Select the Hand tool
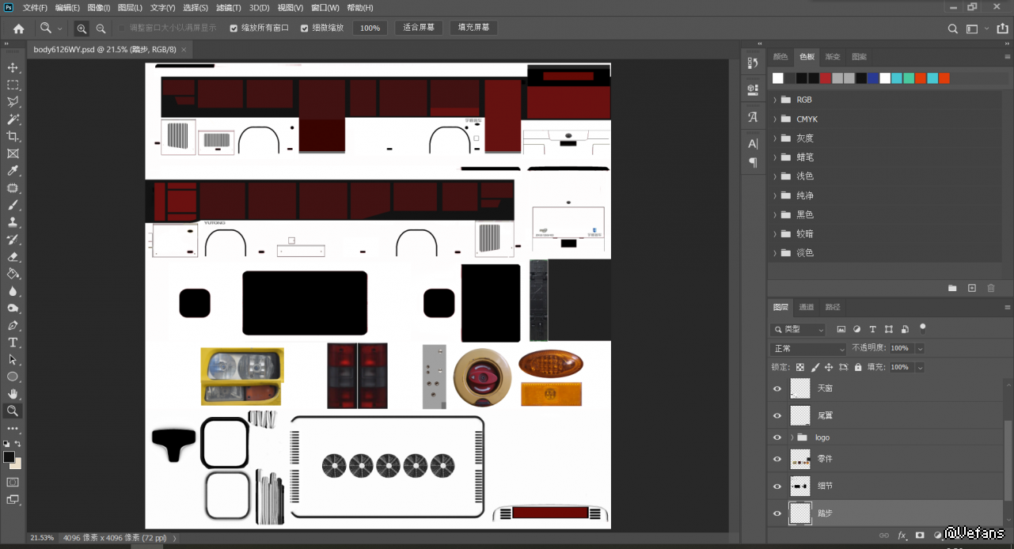The height and width of the screenshot is (549, 1014). pos(13,393)
